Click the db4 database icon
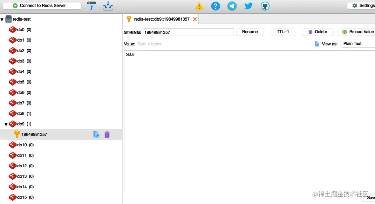This screenshot has height=204, width=375. 12,72
